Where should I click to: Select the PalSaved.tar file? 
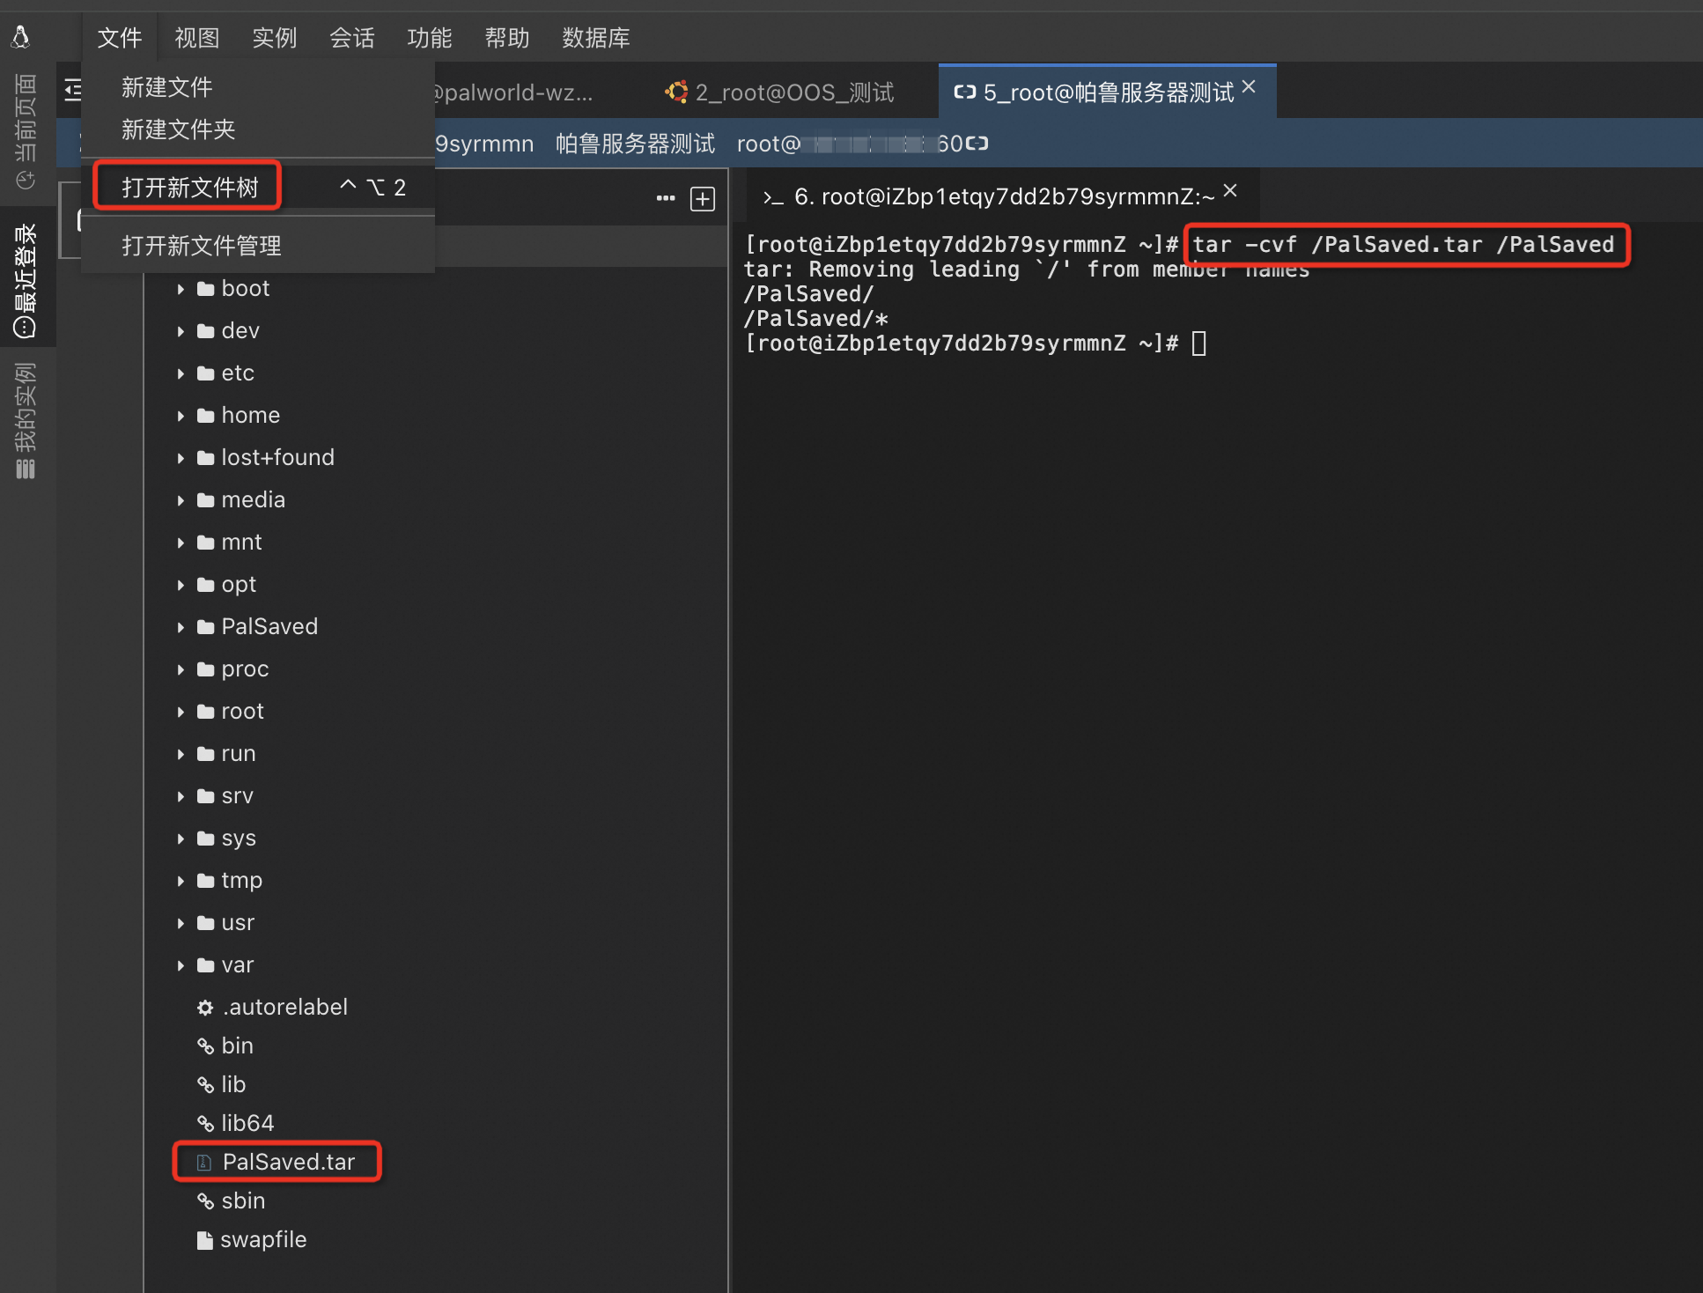pos(288,1162)
